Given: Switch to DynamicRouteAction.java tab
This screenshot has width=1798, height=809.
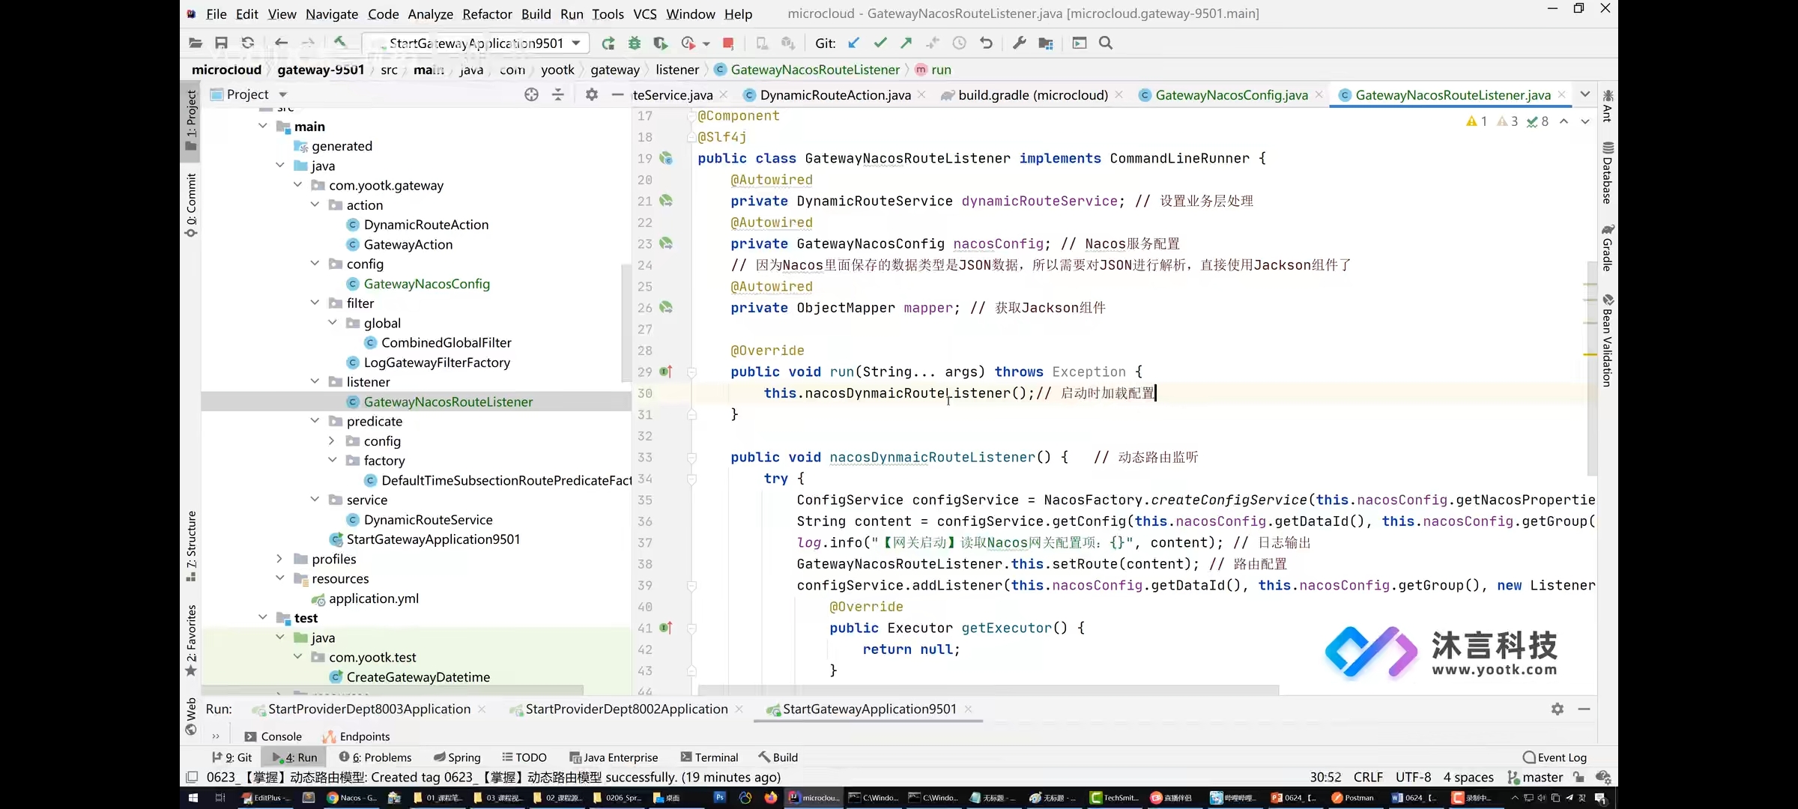Looking at the screenshot, I should click(x=835, y=95).
